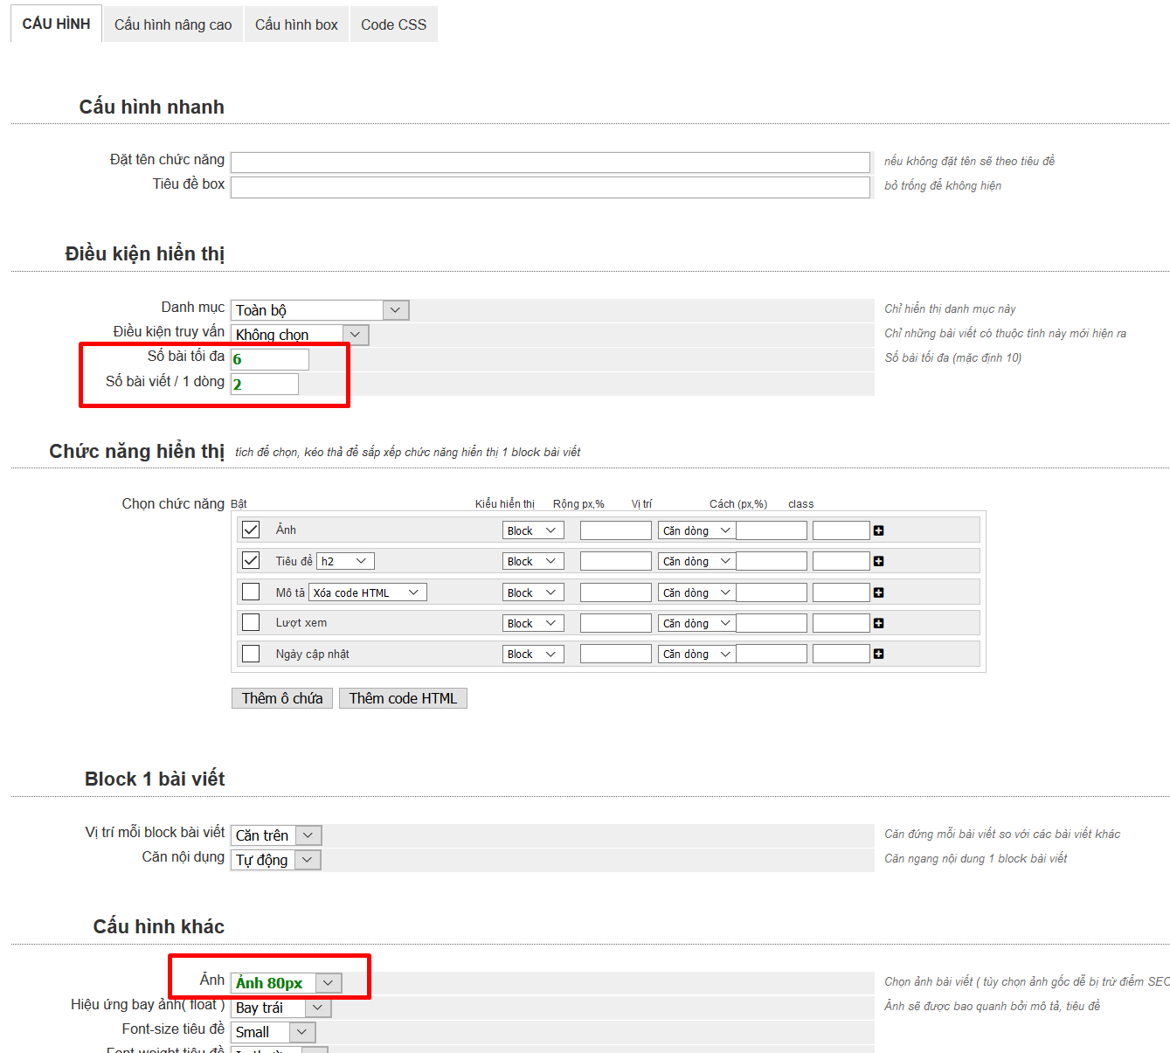Open the Block dropdown in Mô tả row
This screenshot has width=1170, height=1053.
tap(533, 592)
